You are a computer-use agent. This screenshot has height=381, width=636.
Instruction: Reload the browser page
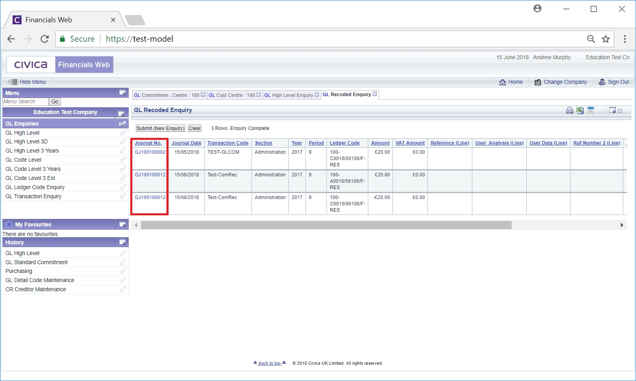tap(44, 39)
